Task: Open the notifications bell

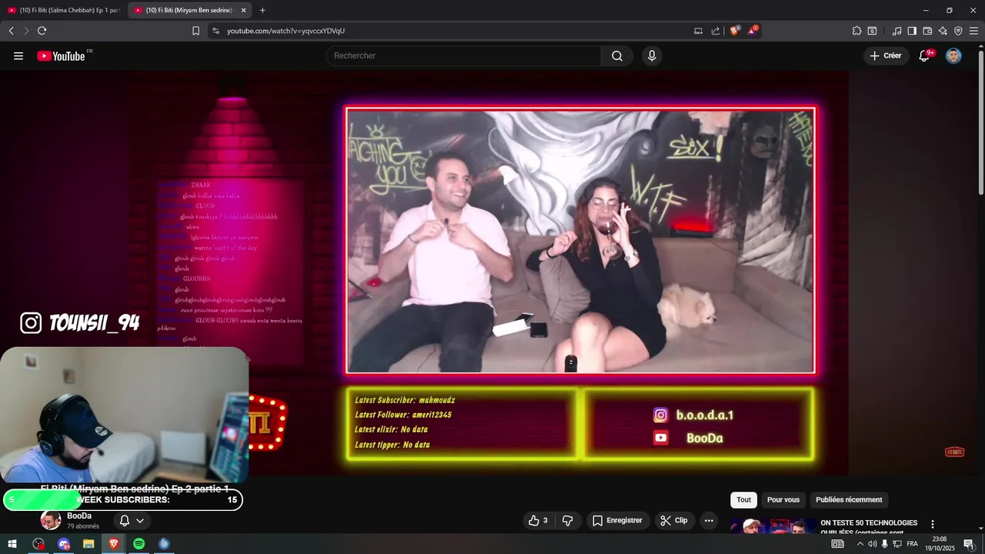Action: [924, 56]
